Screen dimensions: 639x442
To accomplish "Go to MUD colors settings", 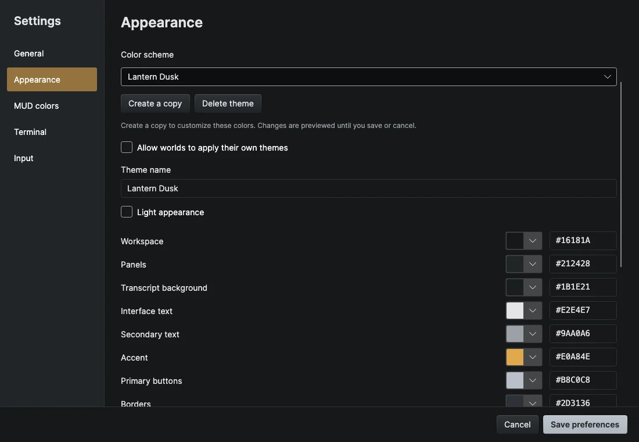I will click(x=52, y=106).
